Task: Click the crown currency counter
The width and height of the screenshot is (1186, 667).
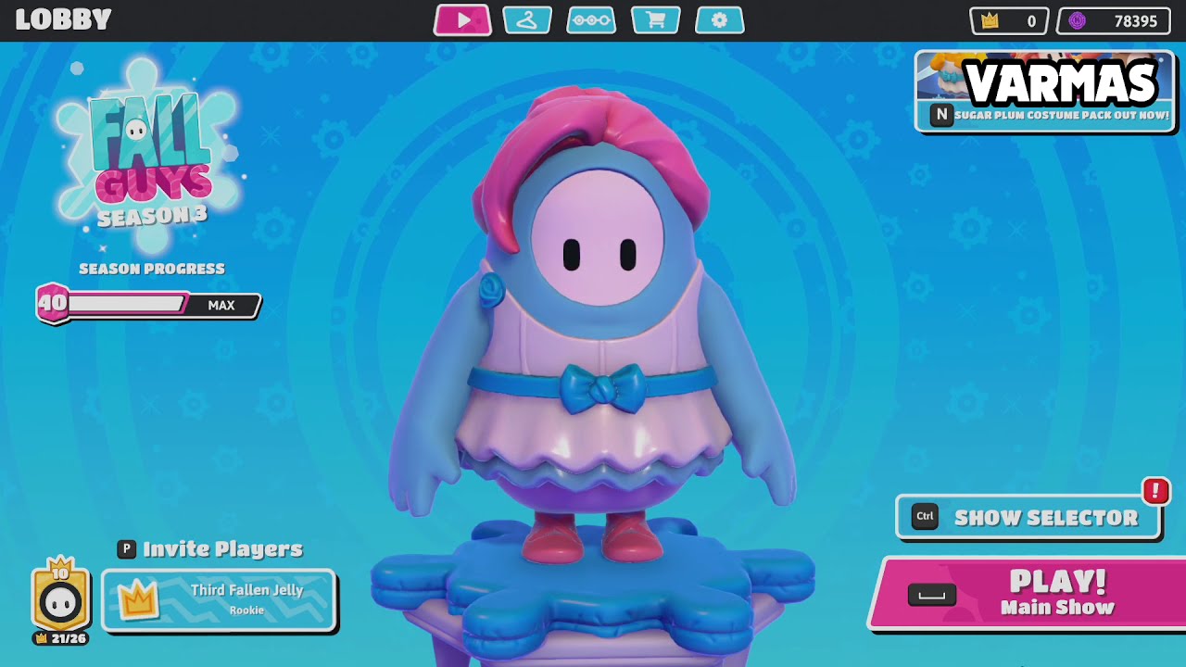Action: click(1009, 21)
